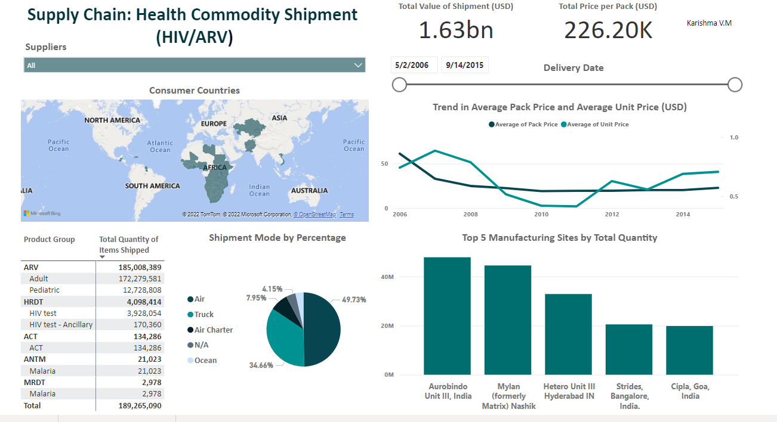Select the Truck legend marker
The height and width of the screenshot is (422, 777).
click(x=190, y=314)
